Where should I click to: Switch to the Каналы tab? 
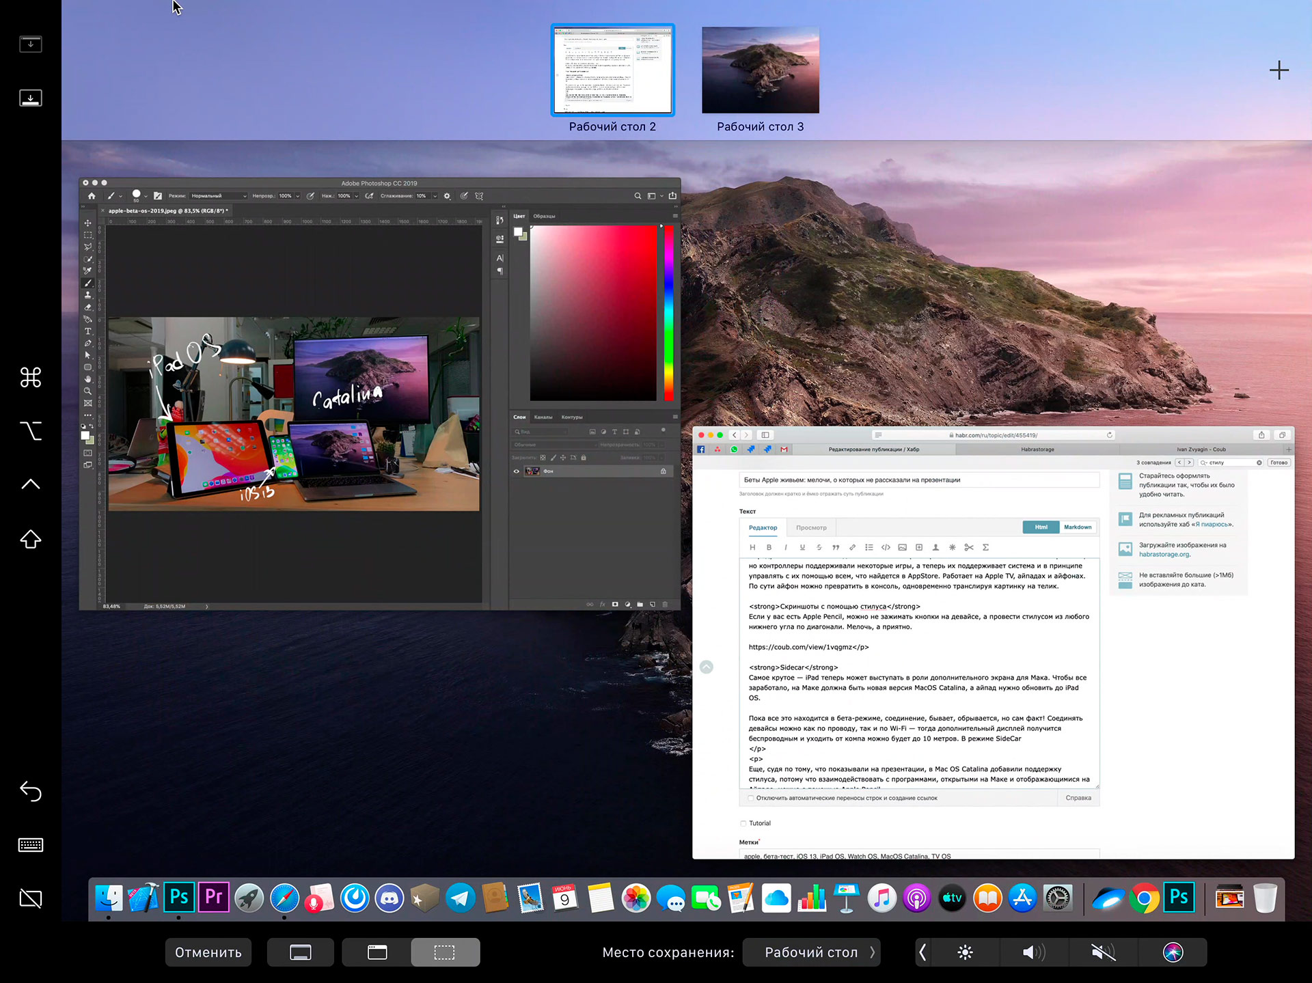pyautogui.click(x=543, y=417)
